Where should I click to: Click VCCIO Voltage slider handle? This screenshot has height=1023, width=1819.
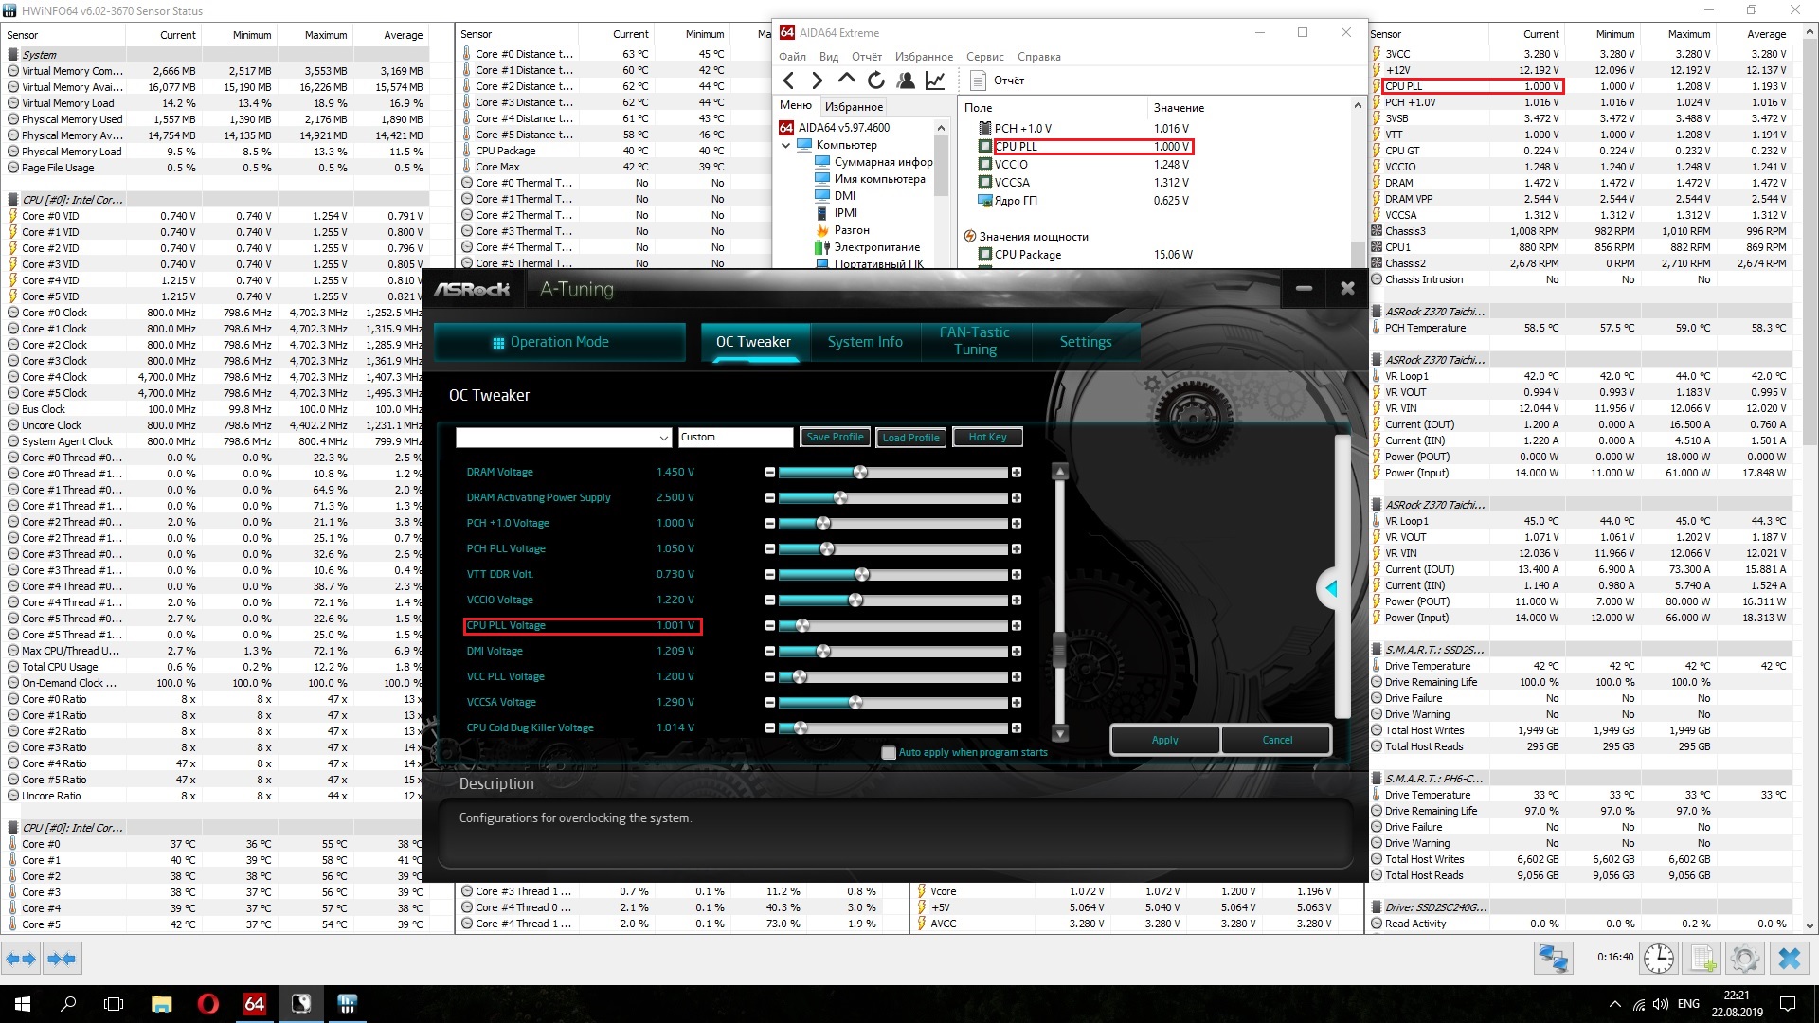pyautogui.click(x=855, y=600)
